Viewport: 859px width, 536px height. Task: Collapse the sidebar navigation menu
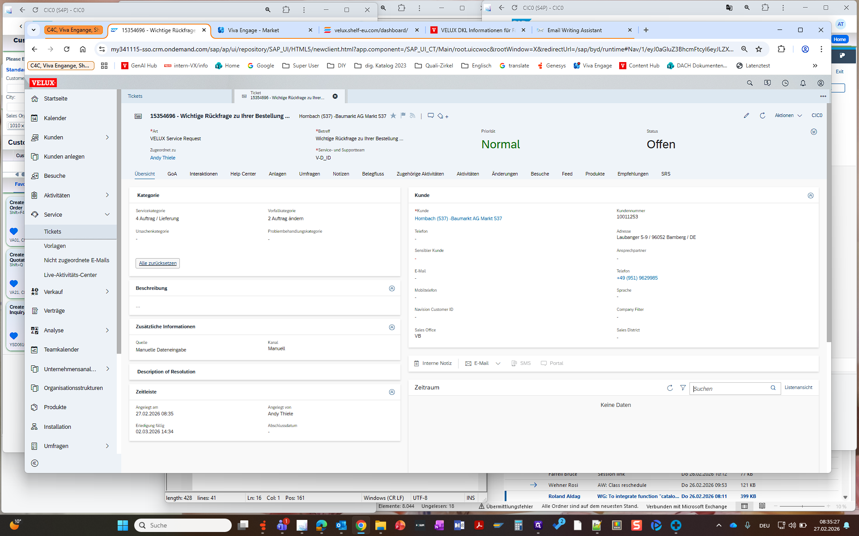pos(35,463)
